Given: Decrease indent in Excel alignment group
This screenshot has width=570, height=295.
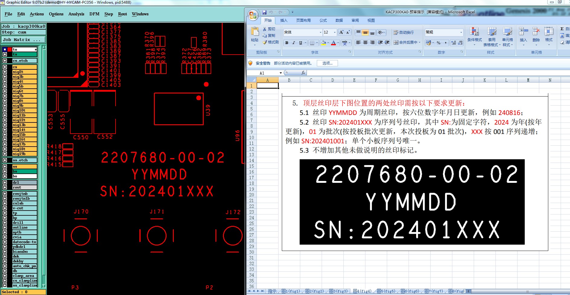Looking at the screenshot, I should pyautogui.click(x=380, y=43).
